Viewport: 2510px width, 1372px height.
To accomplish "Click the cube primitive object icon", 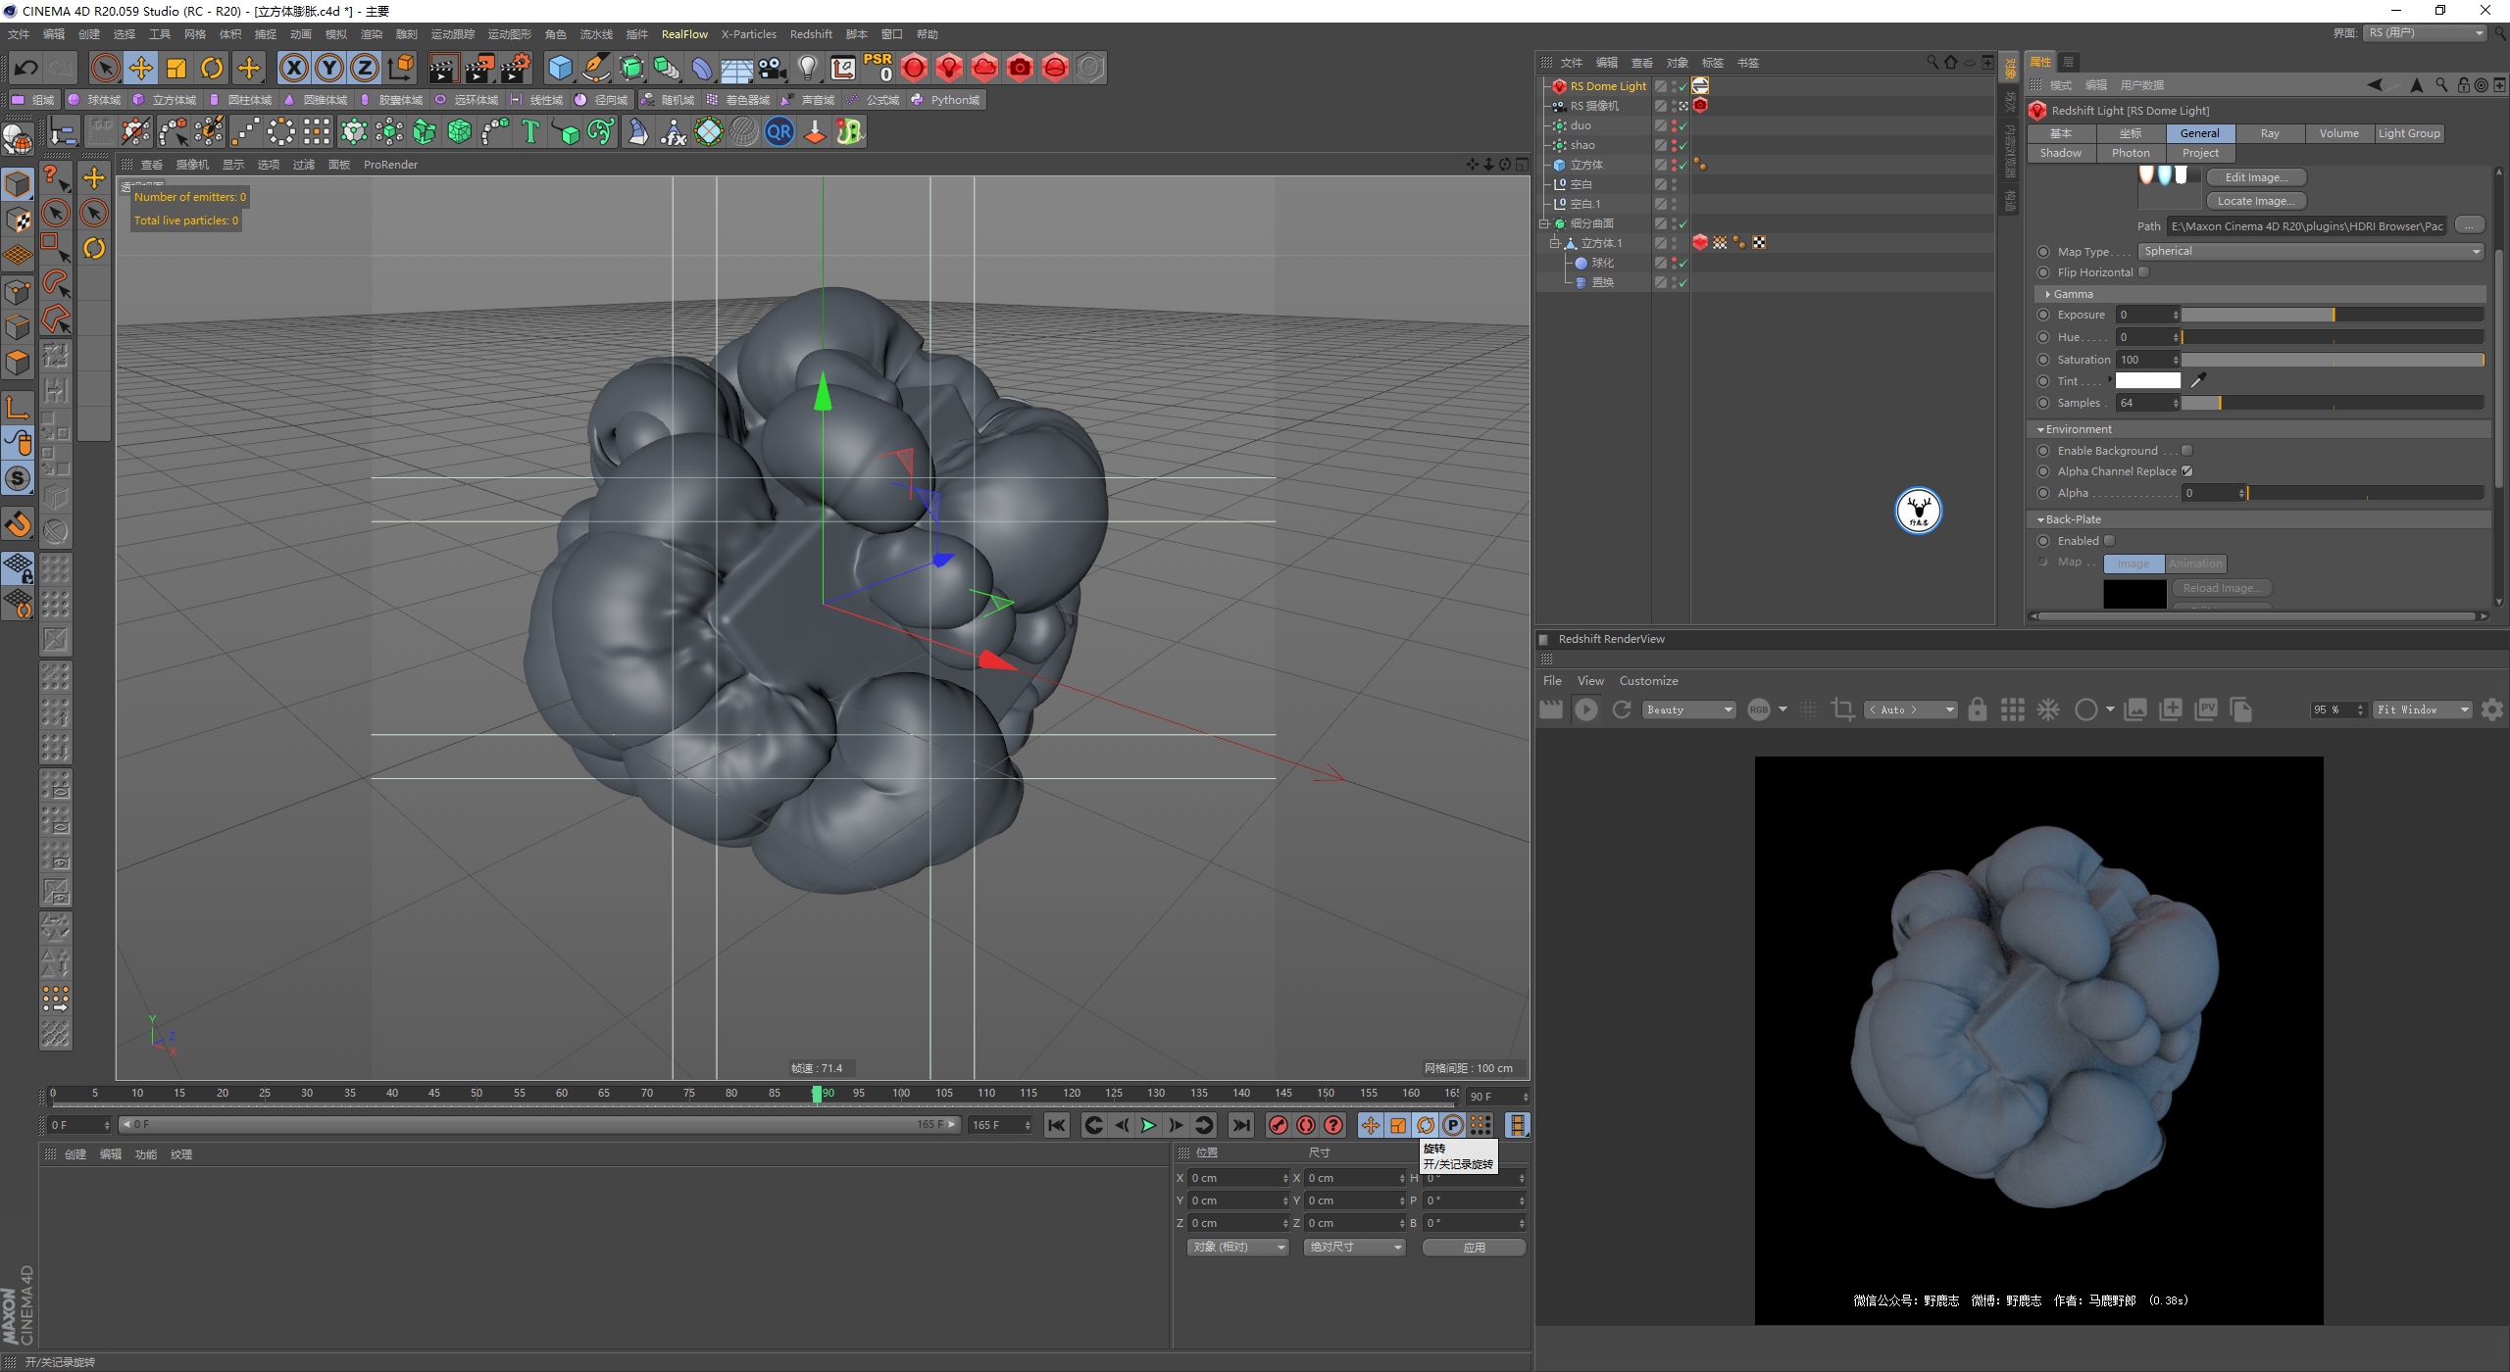I will [560, 68].
